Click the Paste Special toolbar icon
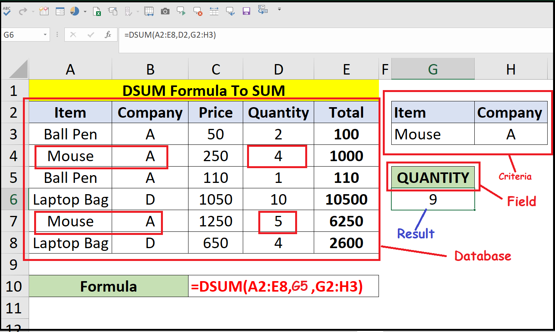The height and width of the screenshot is (332, 555). click(x=112, y=11)
